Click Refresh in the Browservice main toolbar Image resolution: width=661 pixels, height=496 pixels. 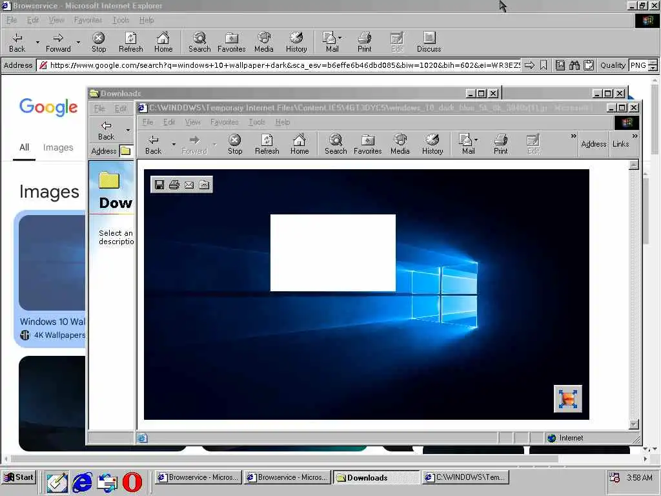[x=130, y=43]
